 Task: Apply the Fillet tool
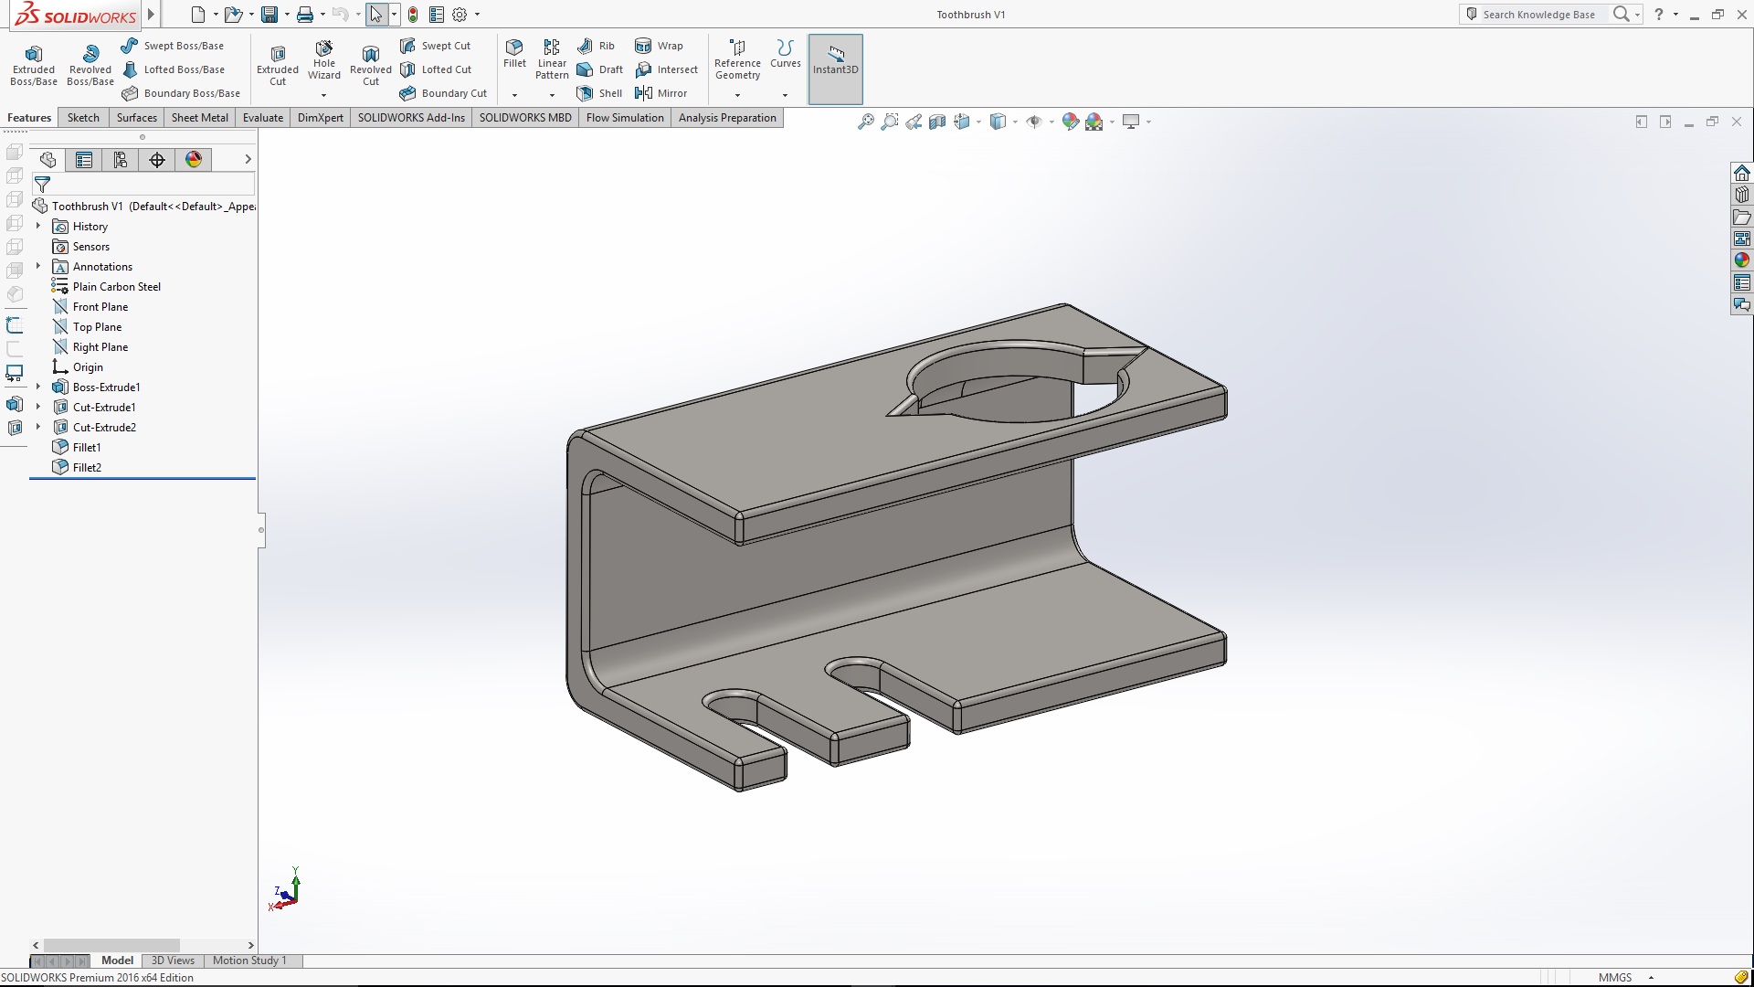point(514,55)
